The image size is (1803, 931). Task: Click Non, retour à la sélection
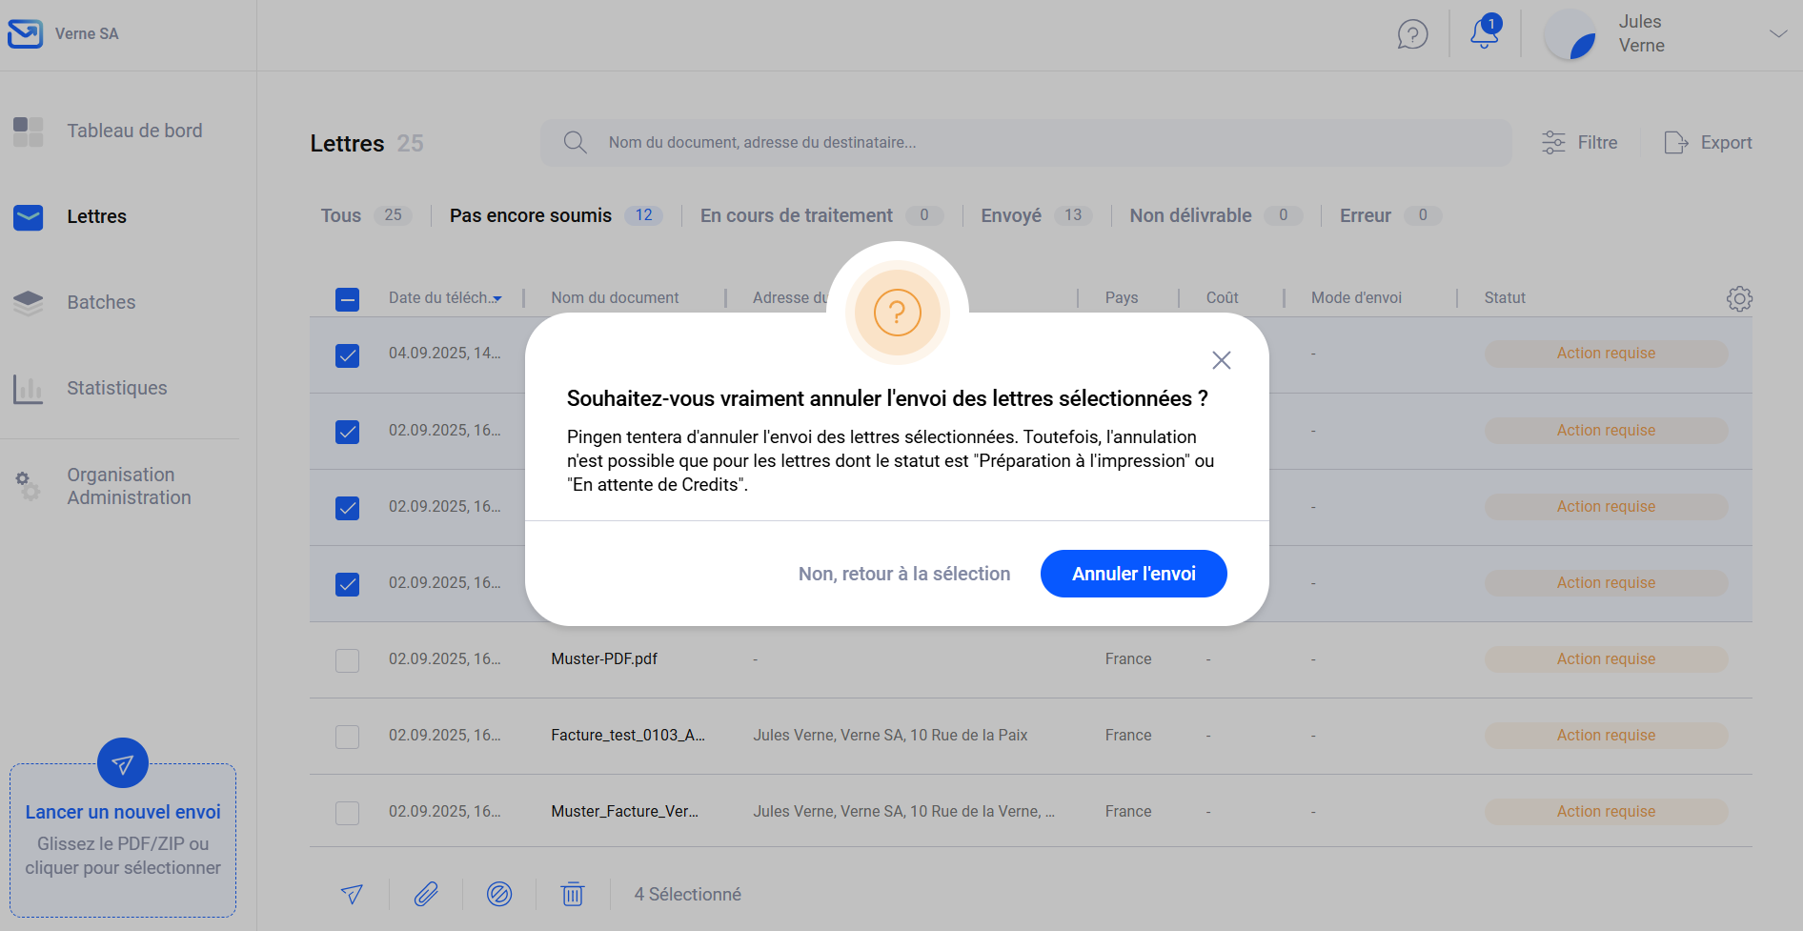coord(903,574)
